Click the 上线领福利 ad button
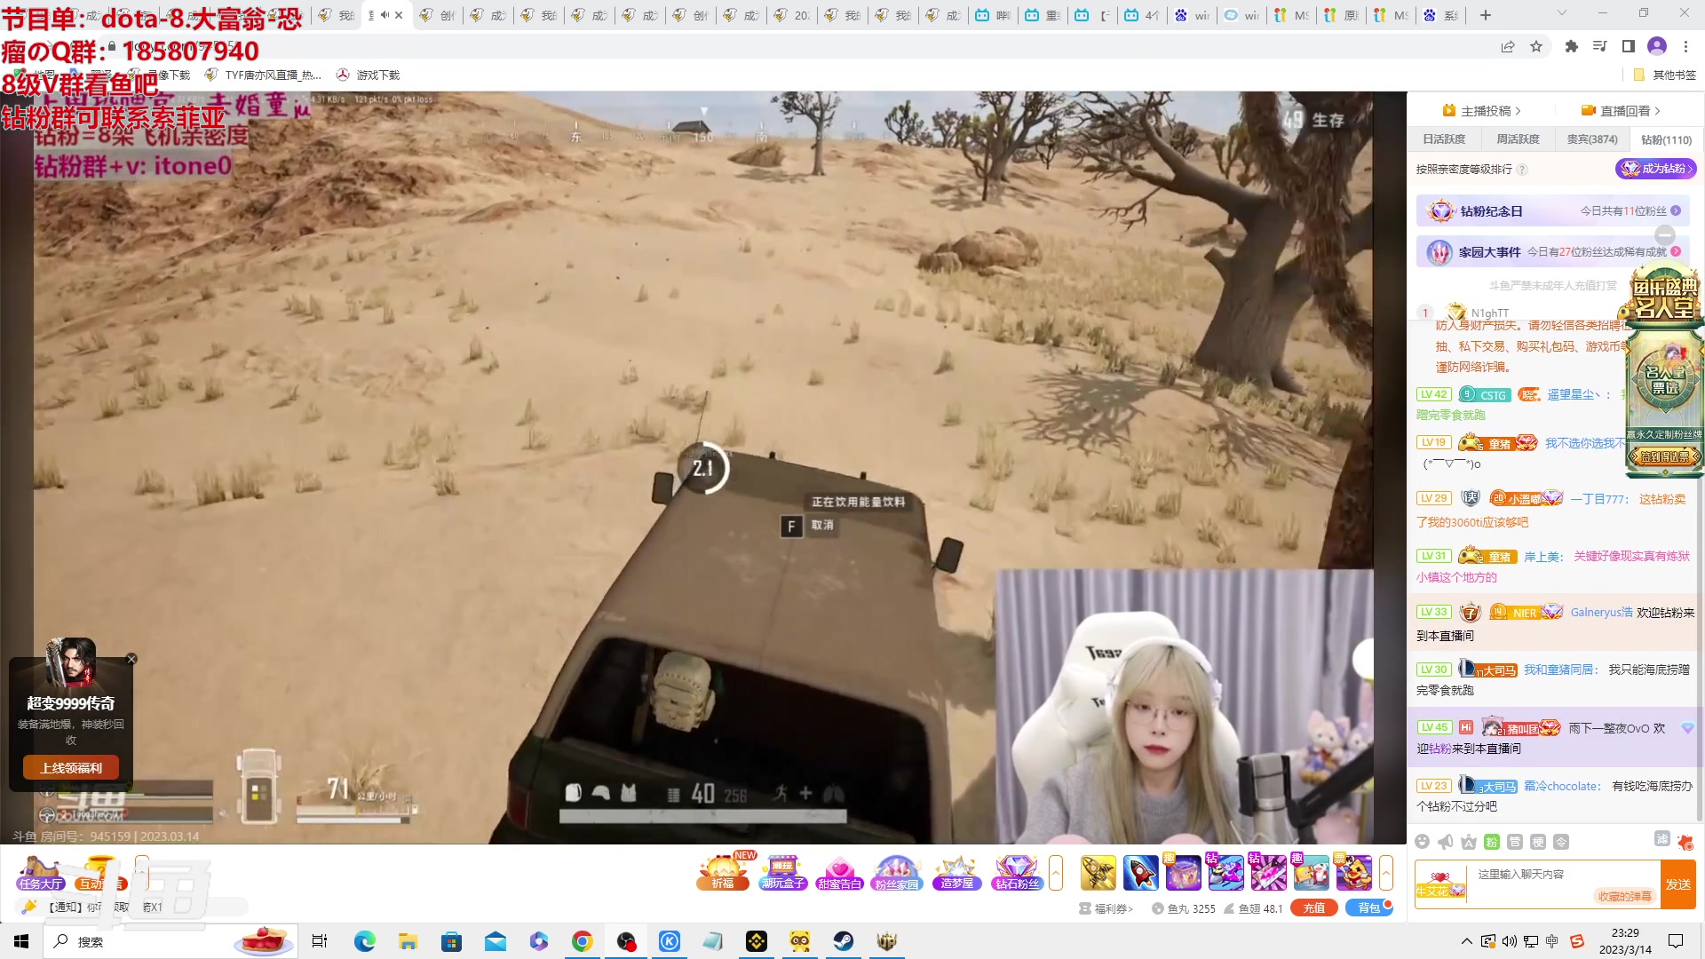 point(71,768)
